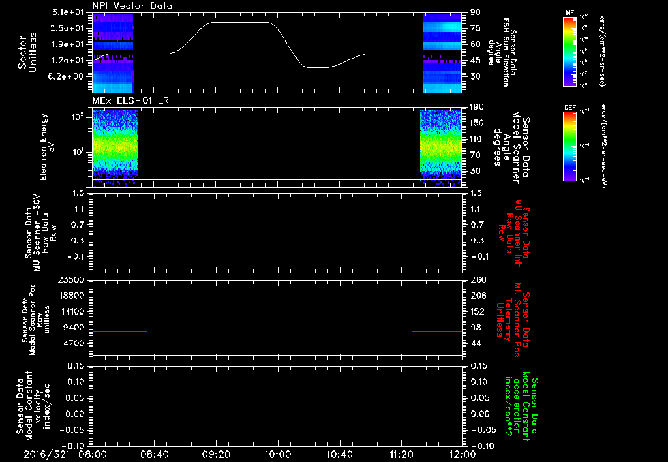Click the Electron Energy eV axis title
Viewport: 668px width, 462px height.
[x=47, y=147]
